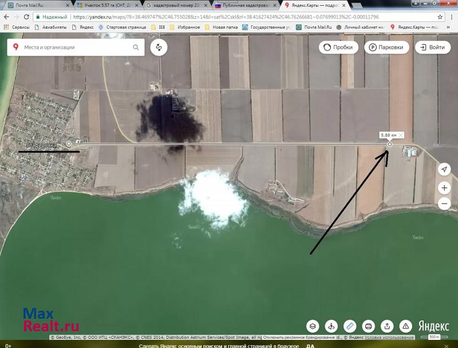Zoom out on the map
458x348 pixels.
(x=444, y=204)
